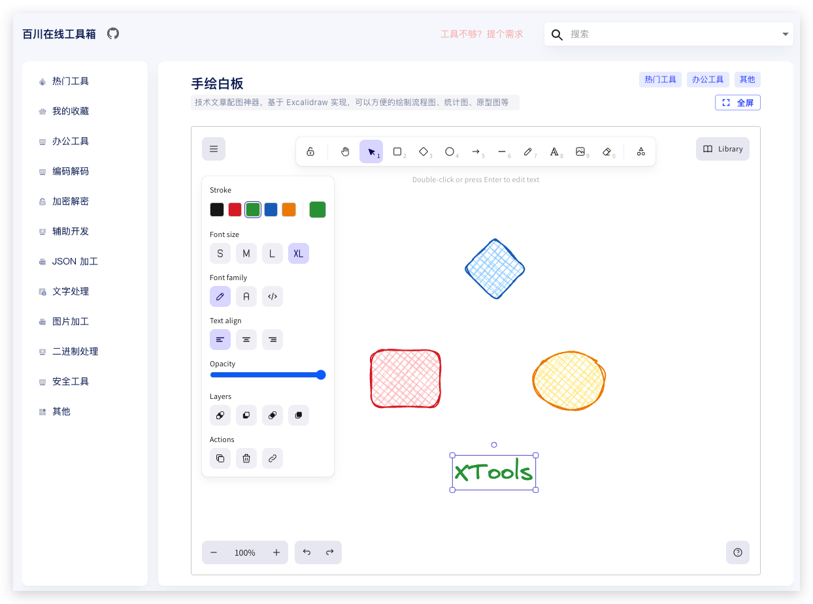813x604 pixels.
Task: Select the Arrow drawing tool
Action: click(x=476, y=151)
